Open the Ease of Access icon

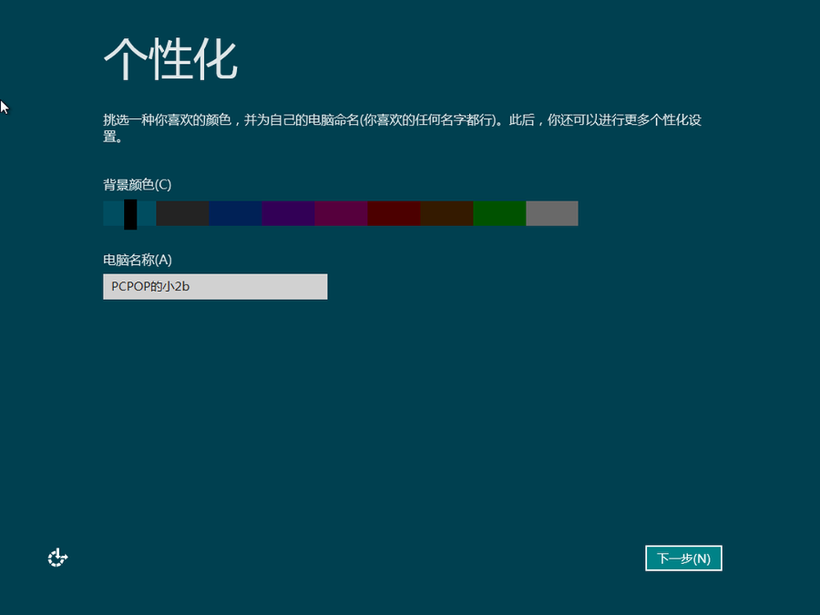(x=57, y=558)
